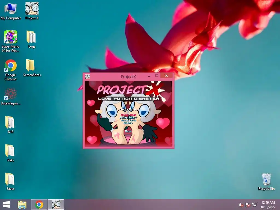The width and height of the screenshot is (280, 210).
Task: Click the ProjectX window title icon
Action: (x=87, y=77)
